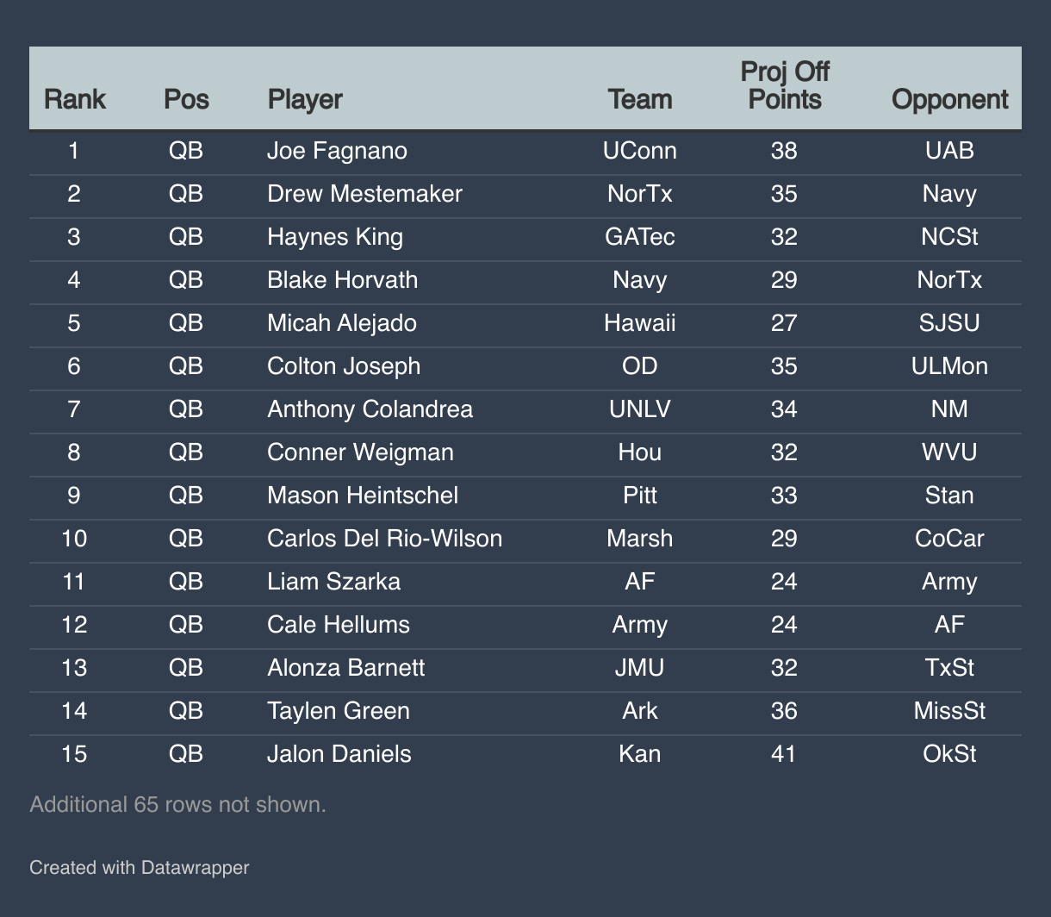Select the Proj Off Points header
The width and height of the screenshot is (1051, 917).
[x=785, y=85]
